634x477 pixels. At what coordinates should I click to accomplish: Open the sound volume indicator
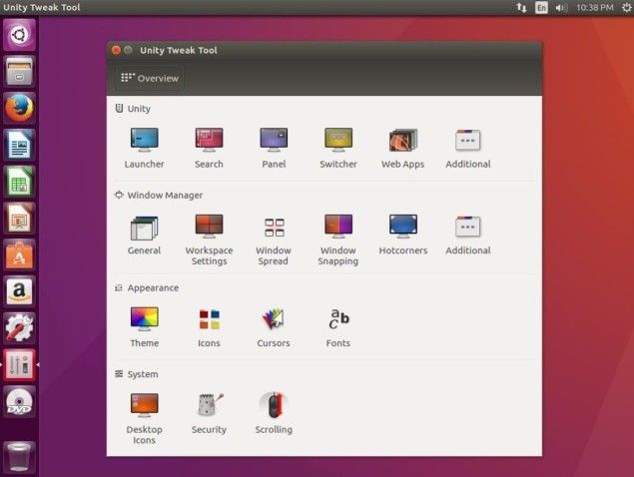point(561,7)
